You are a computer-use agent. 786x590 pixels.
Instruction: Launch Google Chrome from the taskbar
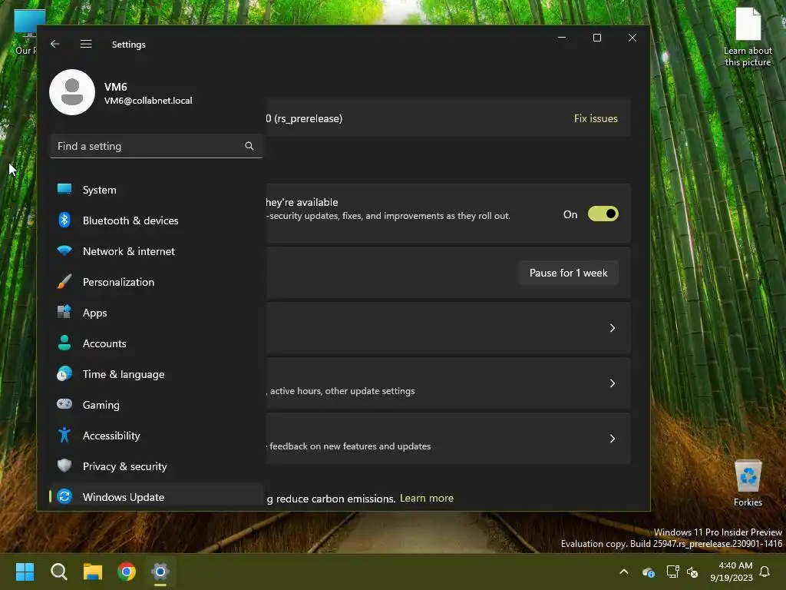tap(127, 572)
